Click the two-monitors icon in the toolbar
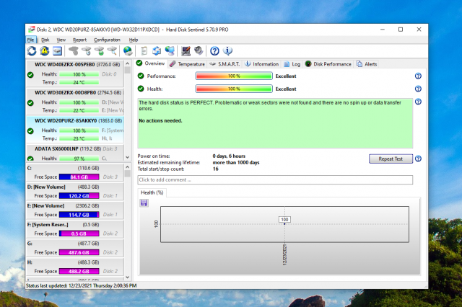The width and height of the screenshot is (462, 307). coord(170,51)
